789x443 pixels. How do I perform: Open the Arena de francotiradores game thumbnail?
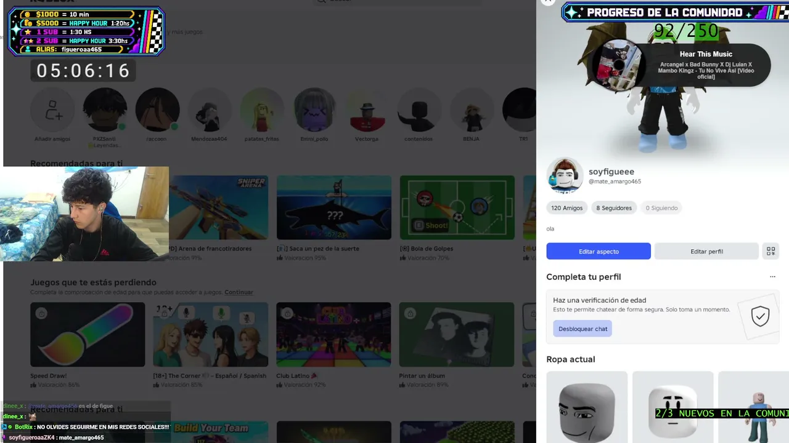(218, 207)
